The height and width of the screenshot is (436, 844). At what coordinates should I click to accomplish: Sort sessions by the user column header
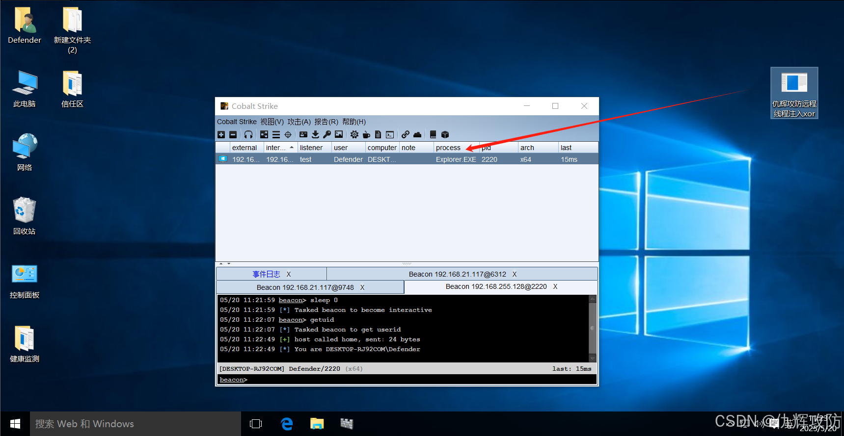[349, 148]
